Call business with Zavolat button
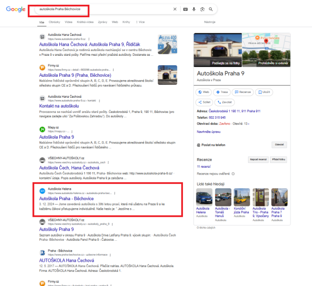The image size is (312, 286). pos(225,102)
